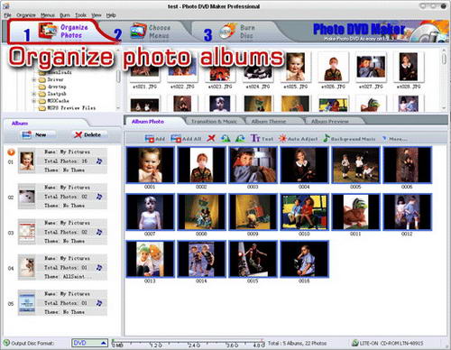Viewport: 451px width, 350px height.
Task: Open the More... dropdown in toolbar
Action: point(395,139)
